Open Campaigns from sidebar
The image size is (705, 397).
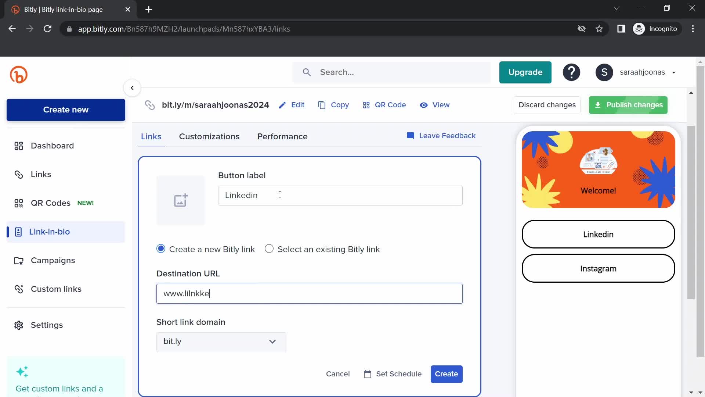pos(53,260)
